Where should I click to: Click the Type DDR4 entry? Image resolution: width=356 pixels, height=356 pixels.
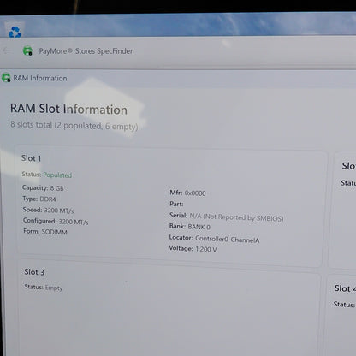click(x=39, y=199)
